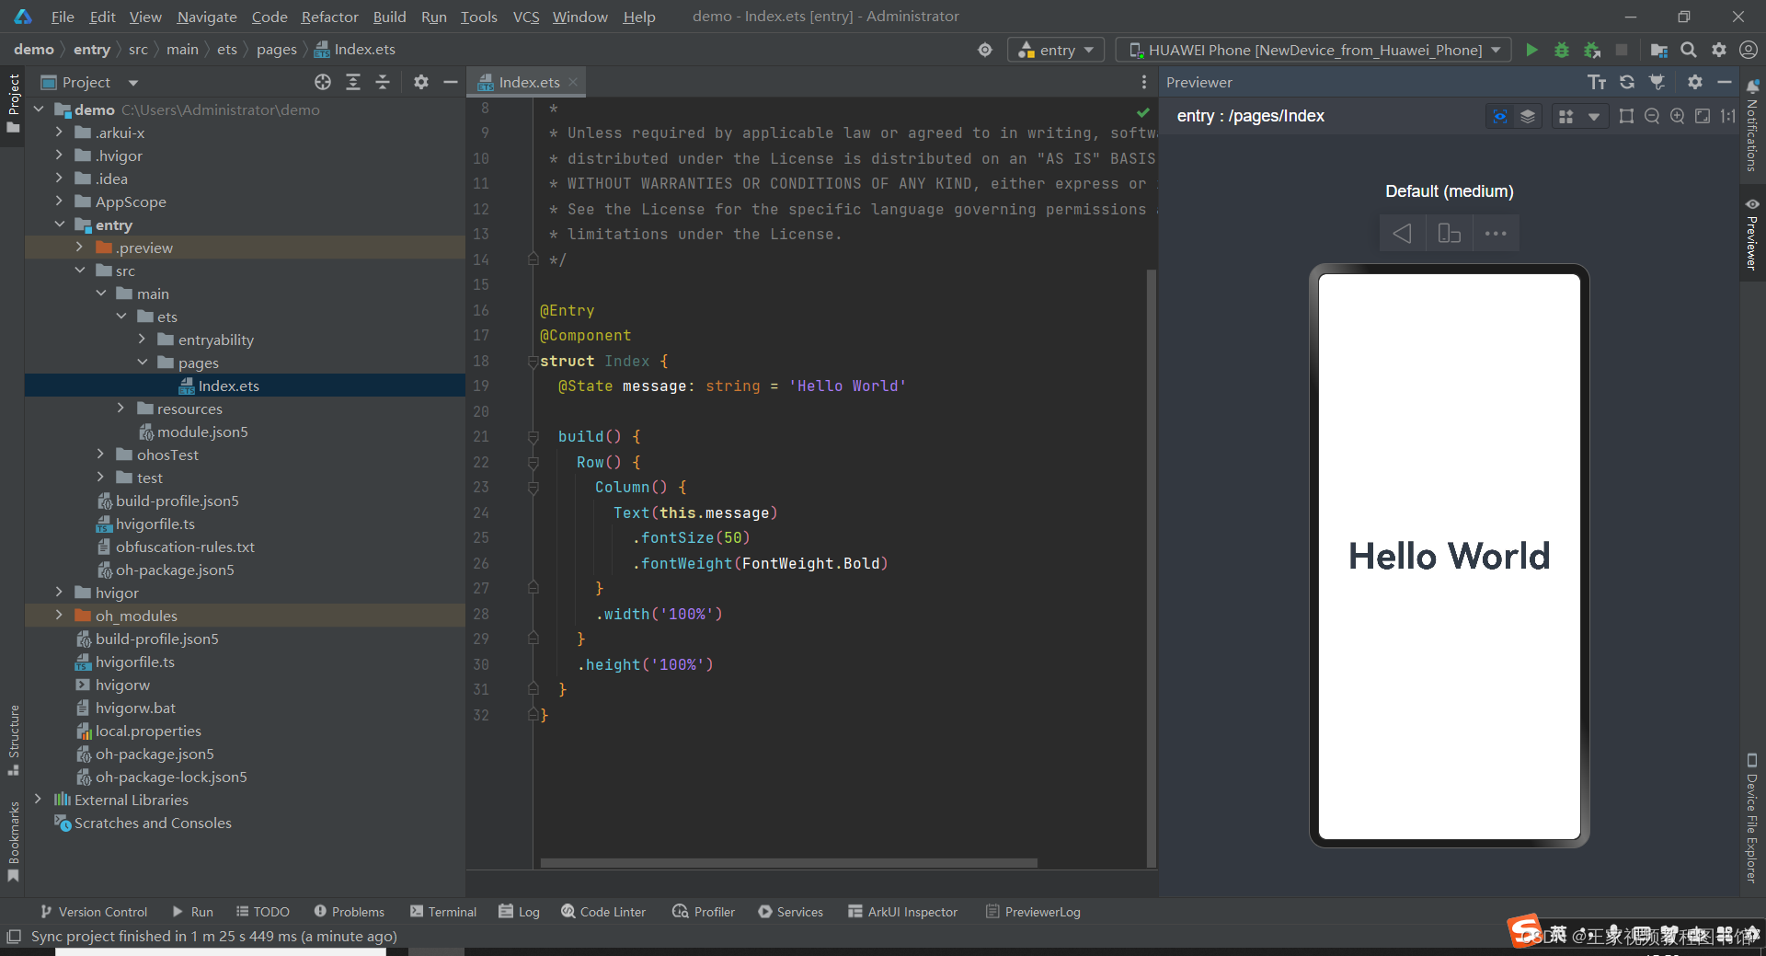Open the HUAWEI Phone device dropdown
The width and height of the screenshot is (1766, 956).
[1313, 50]
